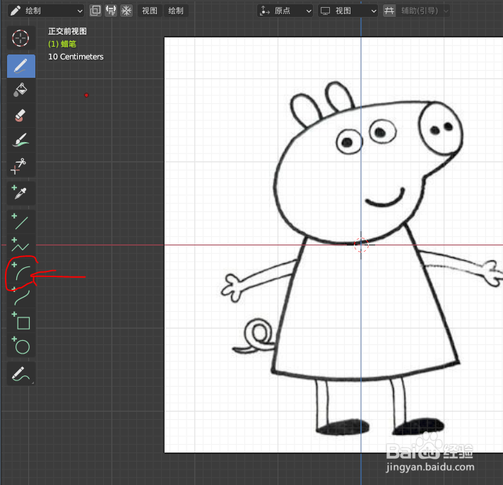The height and width of the screenshot is (485, 503).
Task: Click the 3D cursor at the origin
Action: (361, 245)
